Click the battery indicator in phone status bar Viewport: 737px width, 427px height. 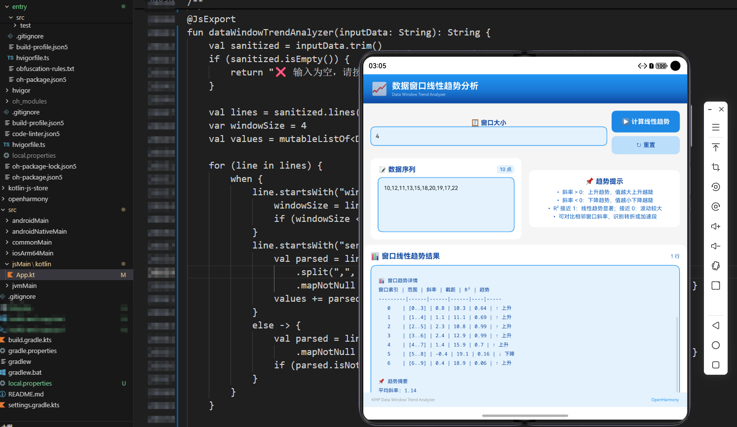click(x=661, y=66)
